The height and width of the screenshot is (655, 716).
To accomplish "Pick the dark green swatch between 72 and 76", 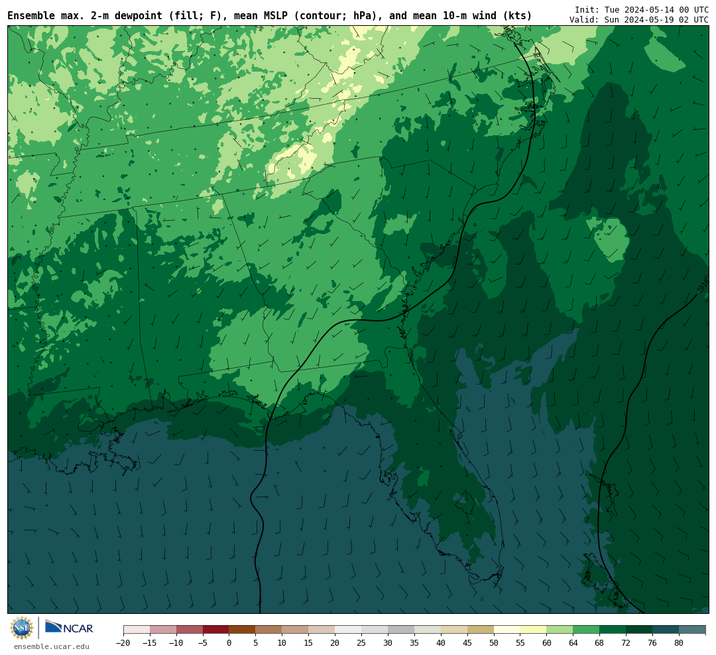I will 640,630.
